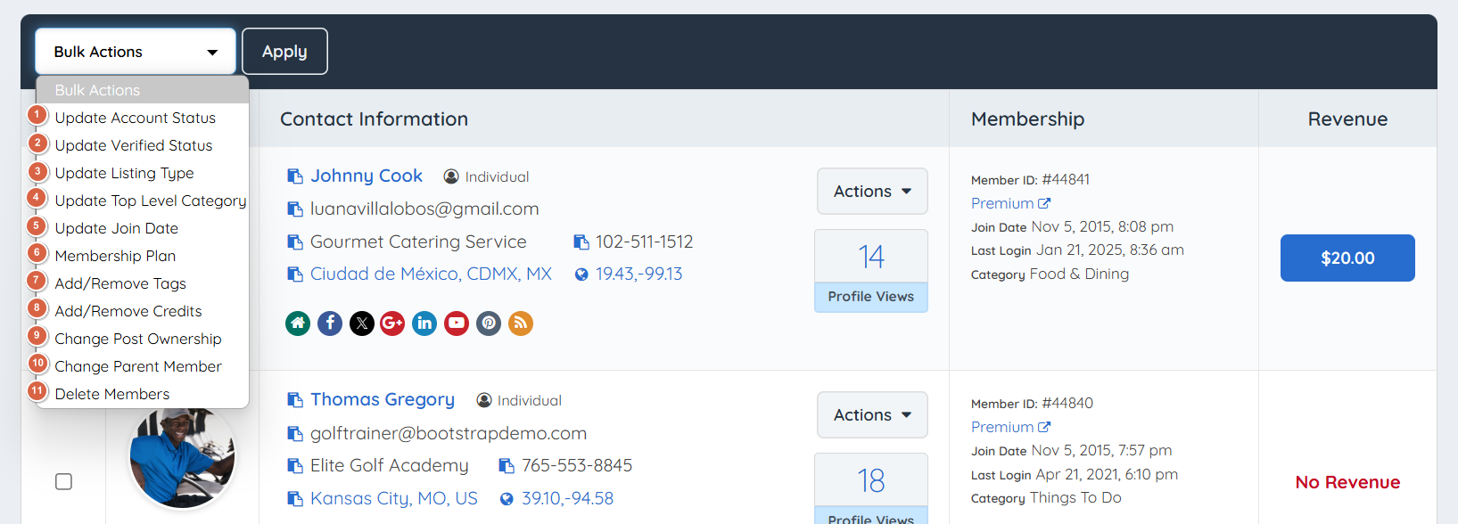Tick the checkbox for Thomas Gregory row
This screenshot has height=524, width=1458.
pos(63,481)
